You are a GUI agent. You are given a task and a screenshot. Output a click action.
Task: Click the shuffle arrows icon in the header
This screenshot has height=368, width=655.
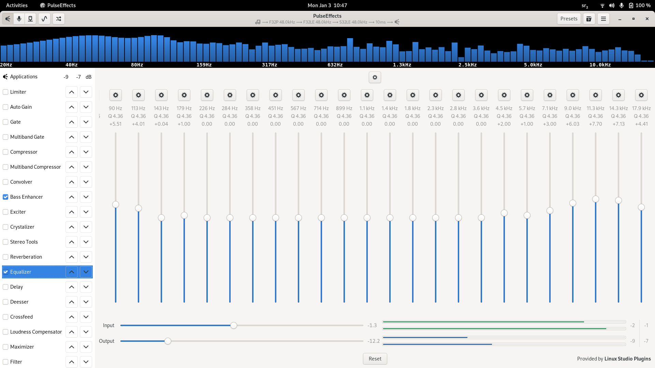59,19
